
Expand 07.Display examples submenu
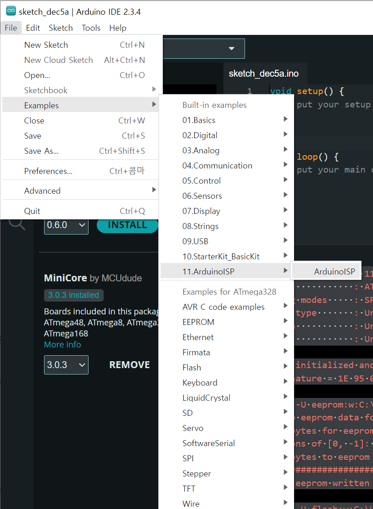tap(227, 211)
